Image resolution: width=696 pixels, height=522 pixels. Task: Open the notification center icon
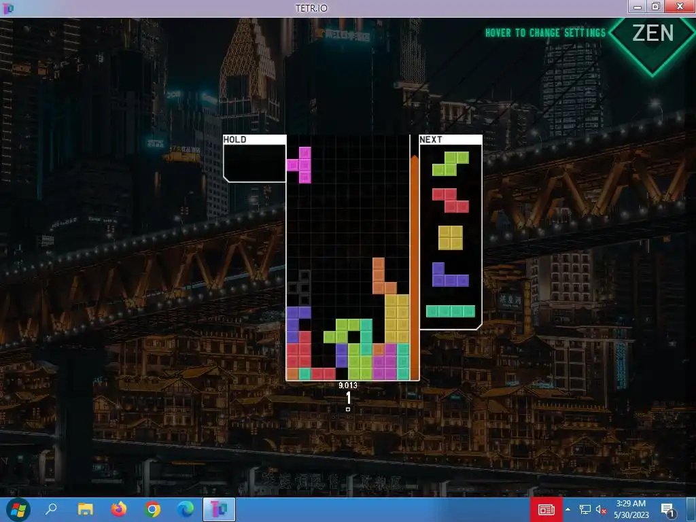click(668, 510)
